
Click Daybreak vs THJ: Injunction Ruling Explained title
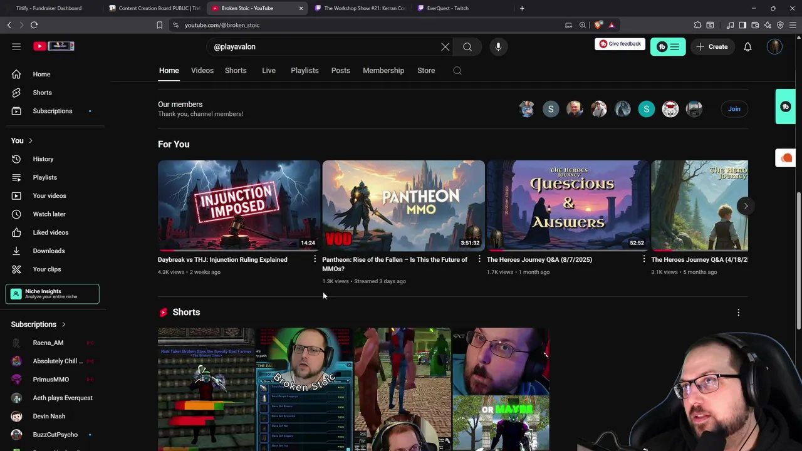point(222,259)
